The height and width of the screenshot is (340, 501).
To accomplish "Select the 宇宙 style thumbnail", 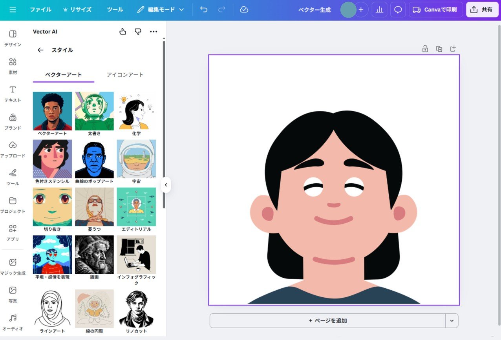I will tap(136, 158).
